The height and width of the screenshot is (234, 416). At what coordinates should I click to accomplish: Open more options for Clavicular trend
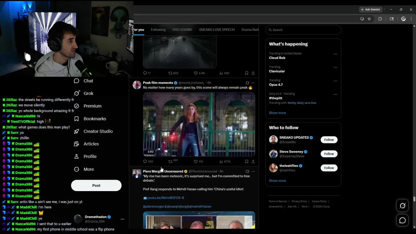coord(335,68)
